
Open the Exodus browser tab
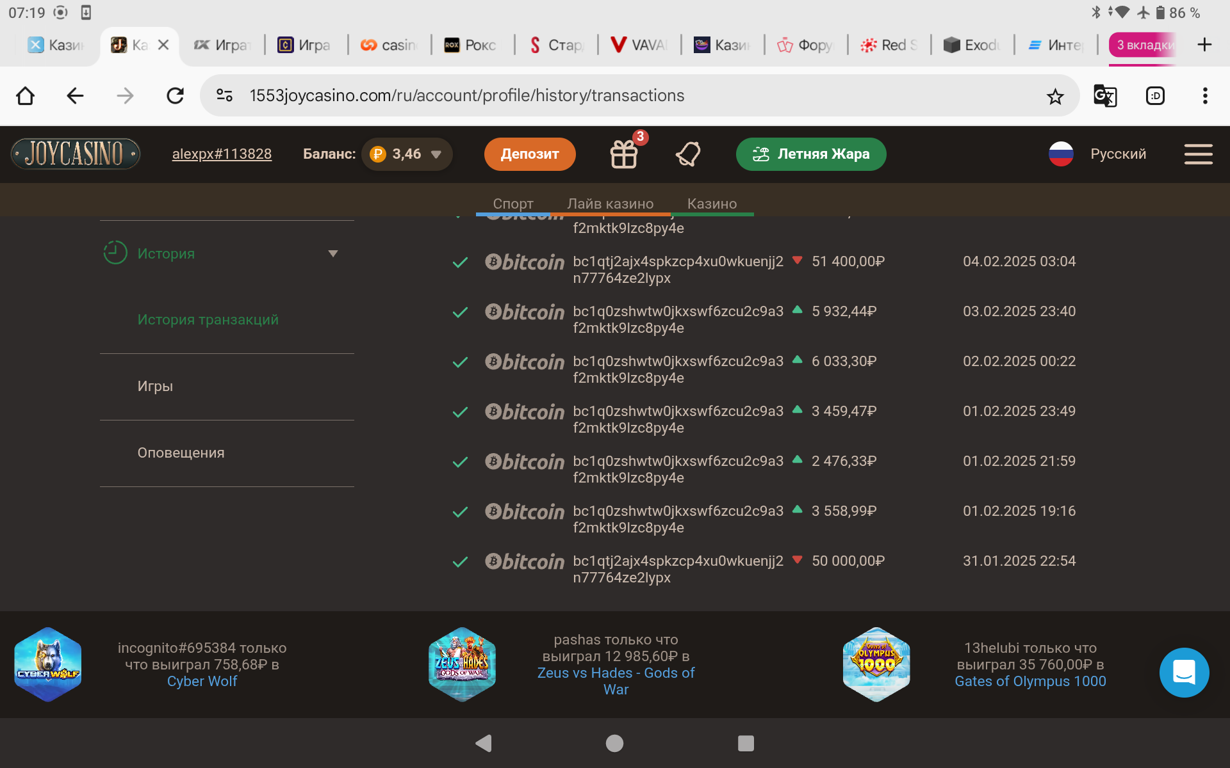[972, 45]
